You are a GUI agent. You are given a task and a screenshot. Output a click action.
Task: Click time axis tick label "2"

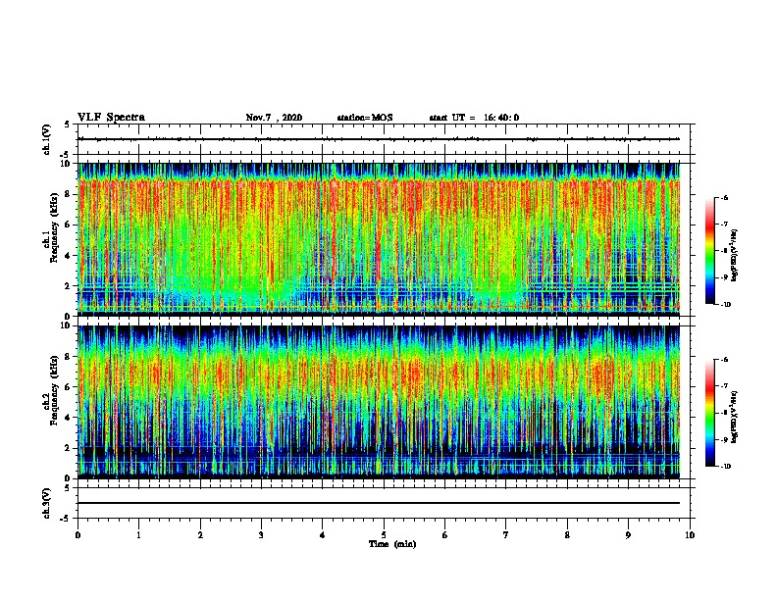pos(200,535)
